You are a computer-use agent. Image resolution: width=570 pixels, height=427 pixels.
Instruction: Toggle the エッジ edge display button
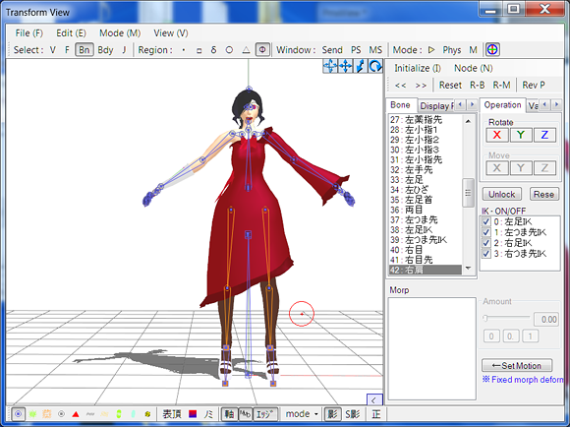(x=265, y=414)
